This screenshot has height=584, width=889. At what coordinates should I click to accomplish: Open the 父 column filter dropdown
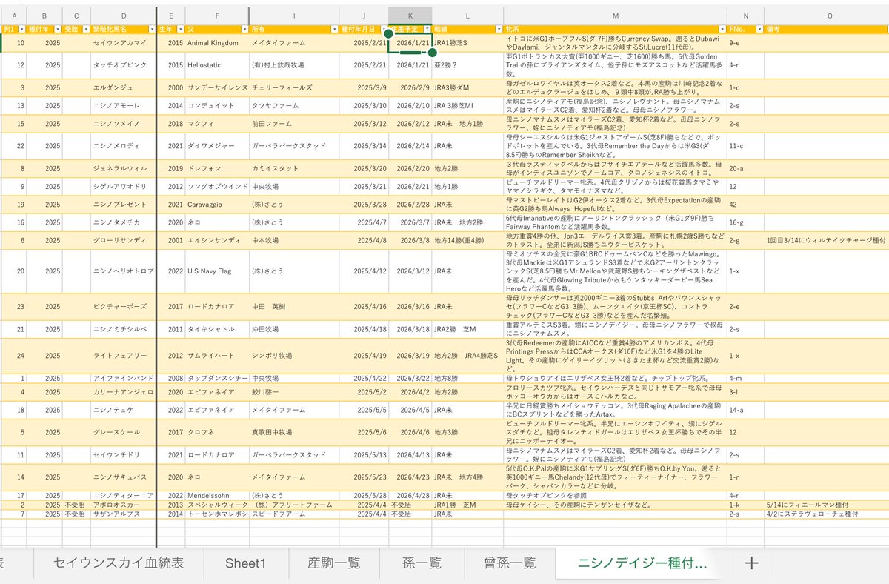(x=244, y=30)
